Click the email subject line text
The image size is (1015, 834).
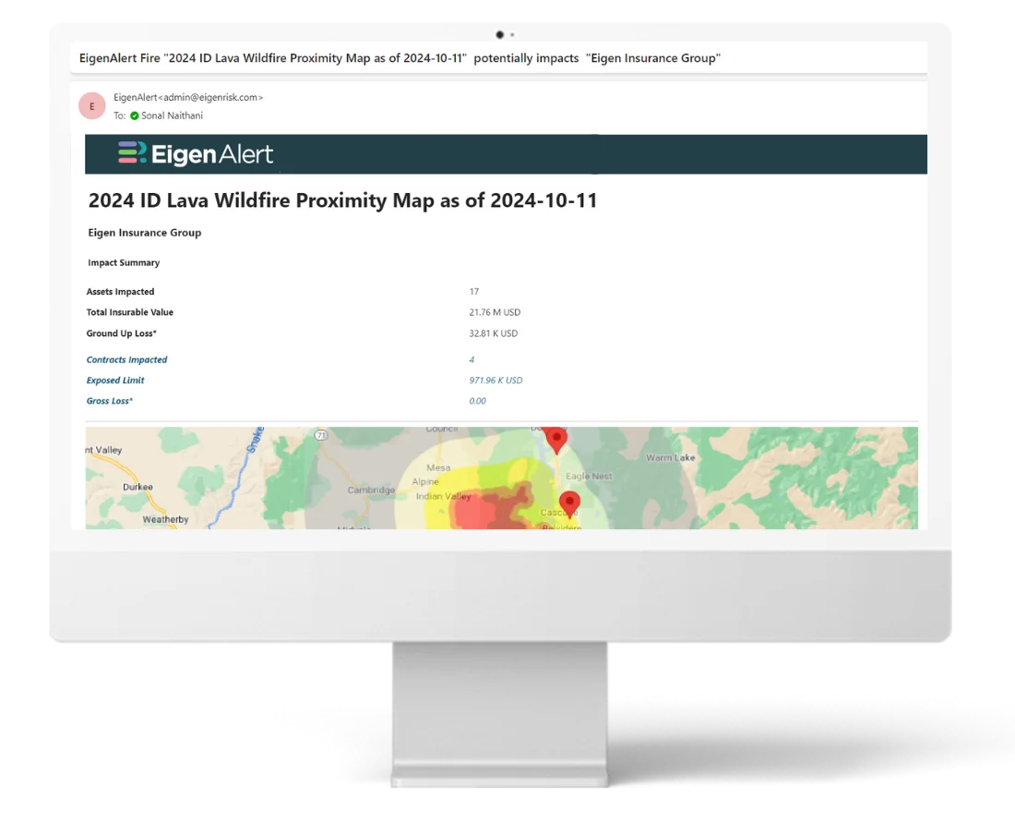coord(400,58)
